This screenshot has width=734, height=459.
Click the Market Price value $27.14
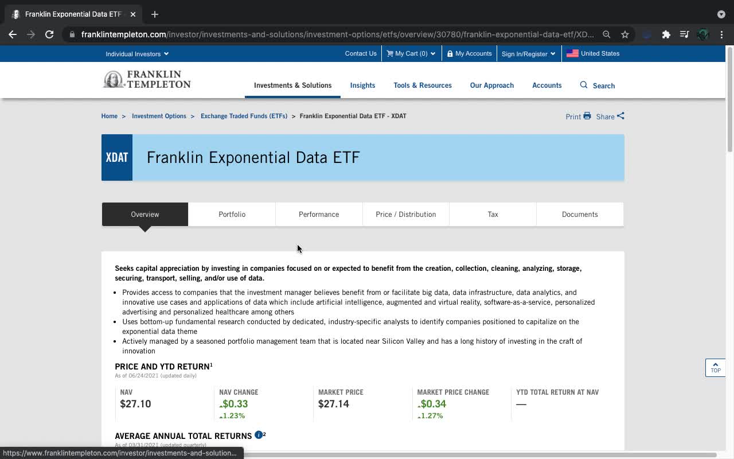pos(334,404)
